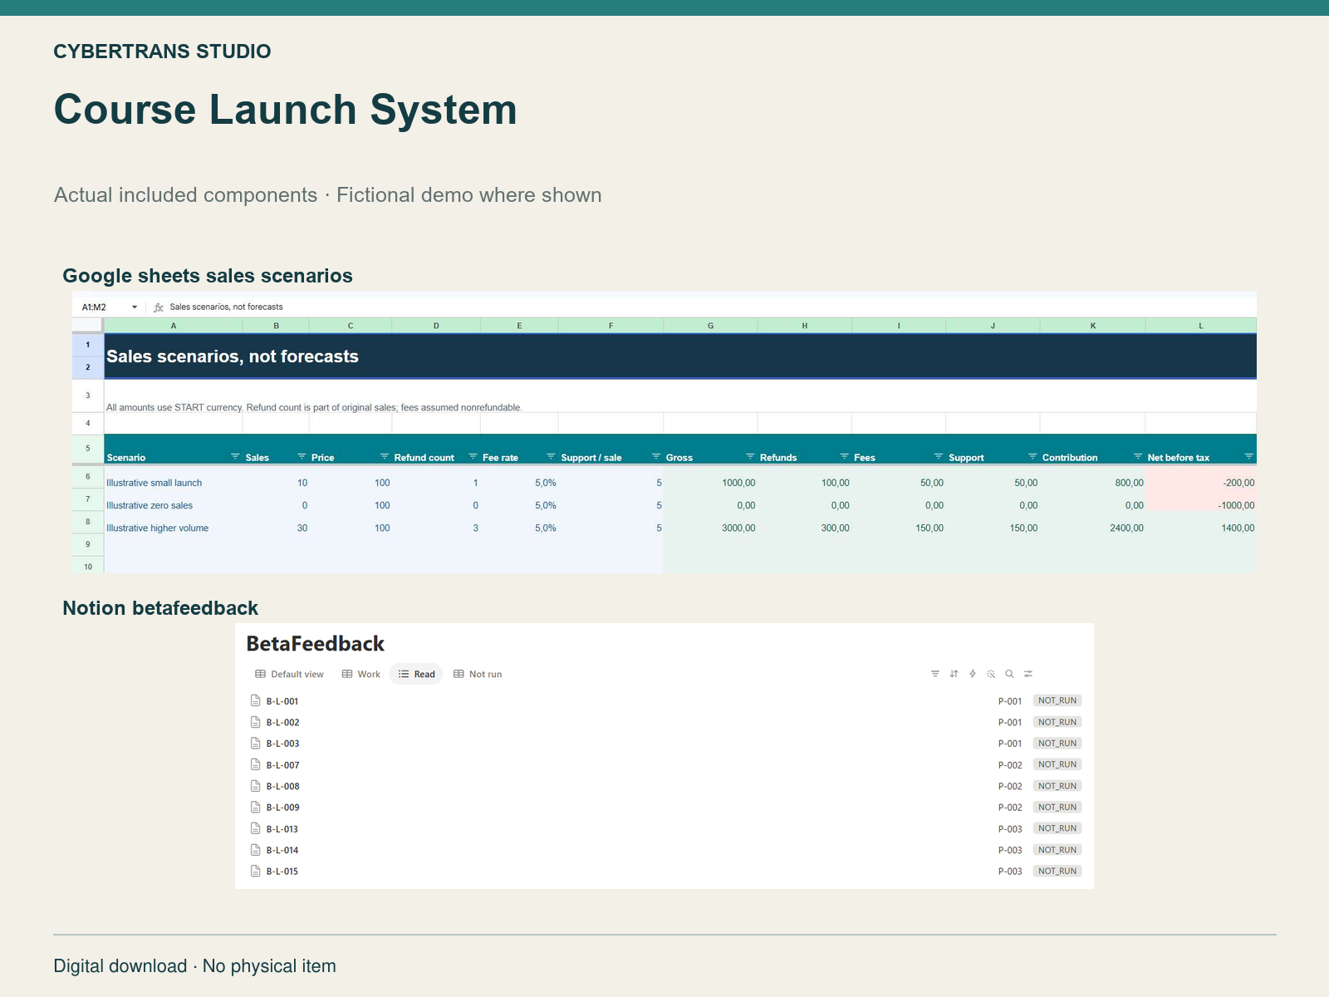Select column A header
Screen dimensions: 1329x997
pos(174,326)
